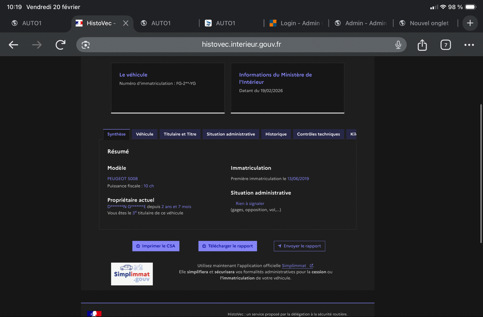This screenshot has width=483, height=317.
Task: Open the Situation administrative tab
Action: [x=231, y=134]
